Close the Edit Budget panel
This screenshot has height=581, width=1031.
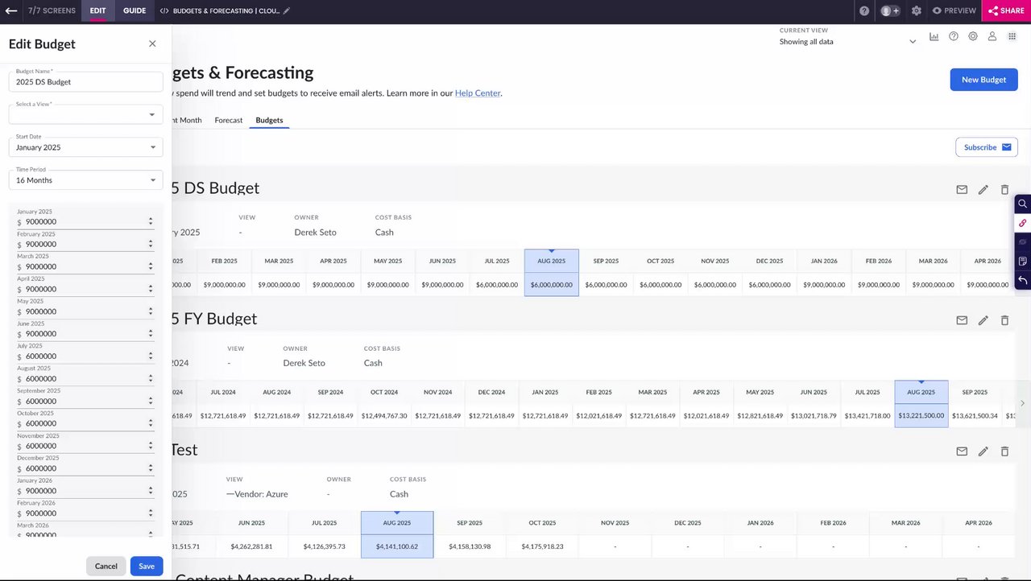pyautogui.click(x=152, y=44)
